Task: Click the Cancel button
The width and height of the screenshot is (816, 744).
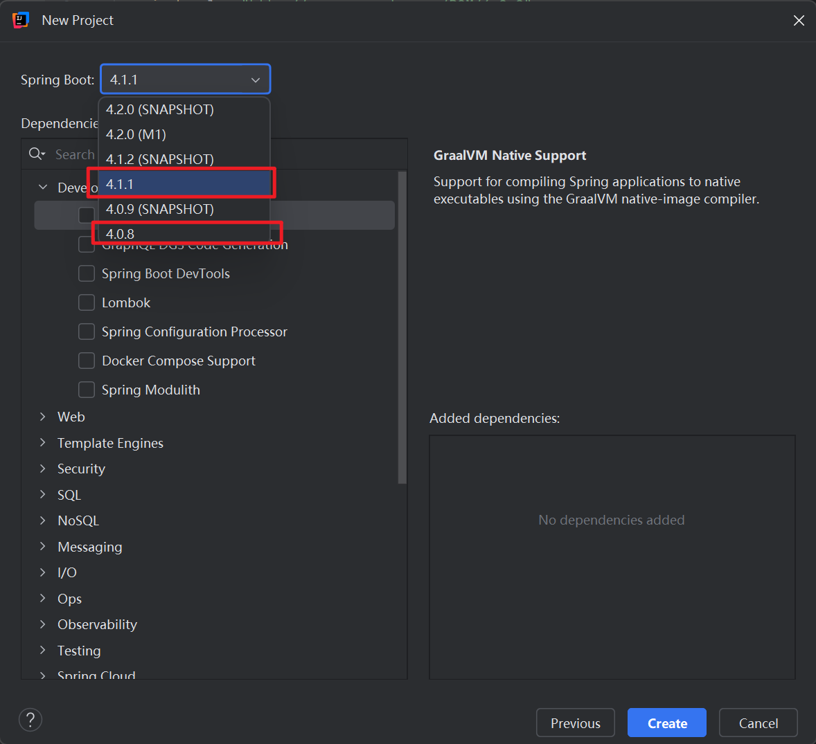Action: 759,723
